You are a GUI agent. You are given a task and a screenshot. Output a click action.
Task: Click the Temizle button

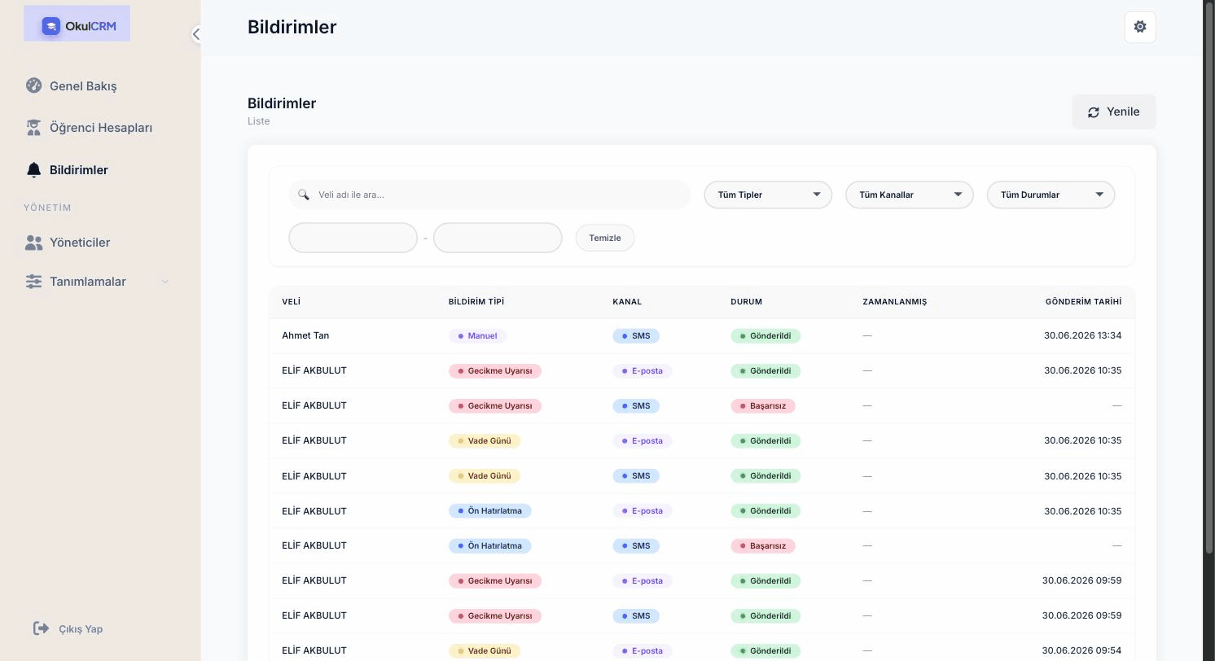pos(605,238)
